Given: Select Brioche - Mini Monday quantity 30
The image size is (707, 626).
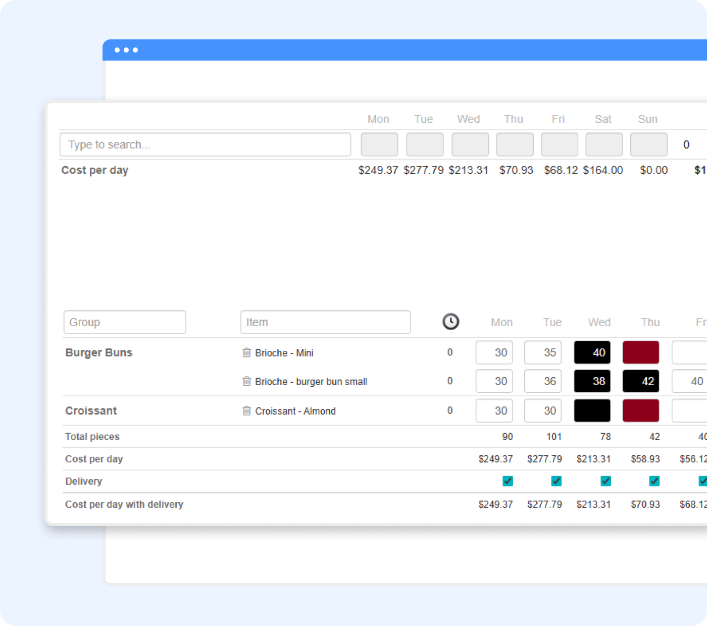Looking at the screenshot, I should click(494, 352).
